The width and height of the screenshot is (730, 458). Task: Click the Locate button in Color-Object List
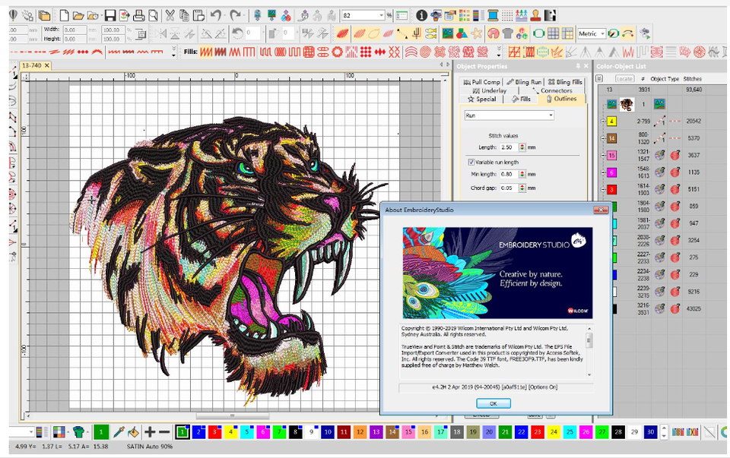pyautogui.click(x=624, y=78)
